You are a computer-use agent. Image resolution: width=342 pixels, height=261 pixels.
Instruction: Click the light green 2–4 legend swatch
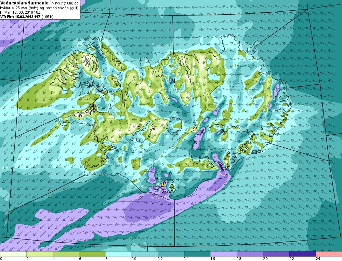click(x=39, y=254)
